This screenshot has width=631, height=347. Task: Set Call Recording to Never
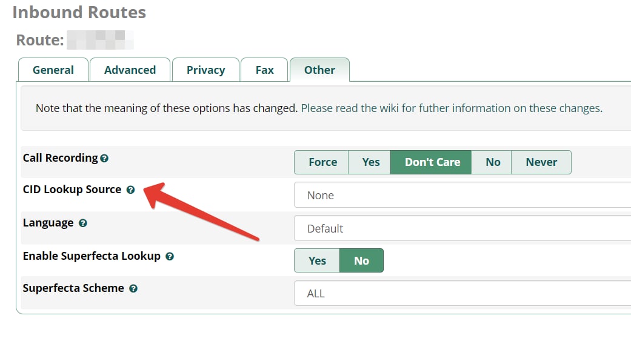tap(541, 162)
